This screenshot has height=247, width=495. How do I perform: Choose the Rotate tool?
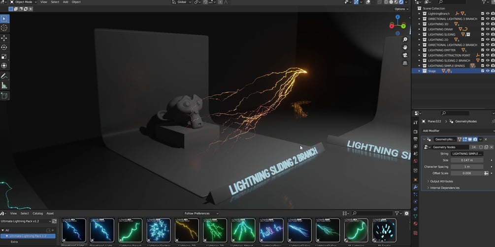[x=4, y=47]
